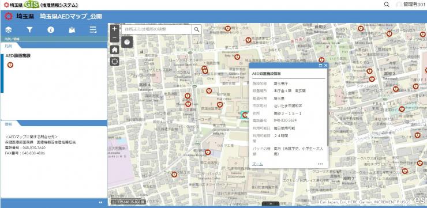Click the location value 本庁舎1階 南玄関
Viewport: 427px width, 208px height.
[290, 91]
